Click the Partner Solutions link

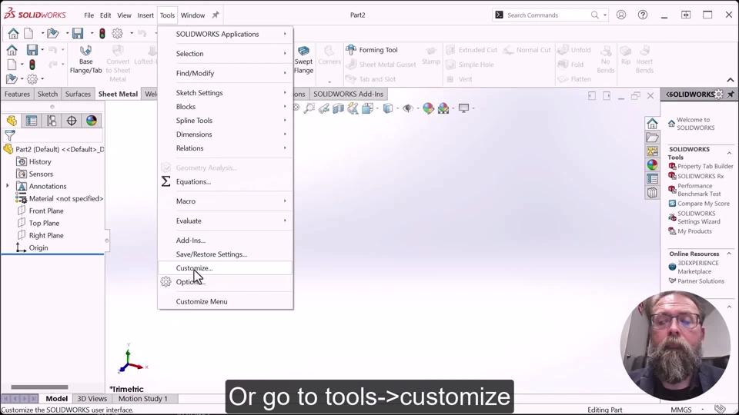(701, 281)
